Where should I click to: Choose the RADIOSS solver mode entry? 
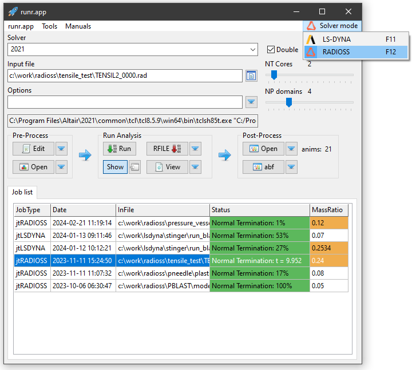click(x=356, y=51)
